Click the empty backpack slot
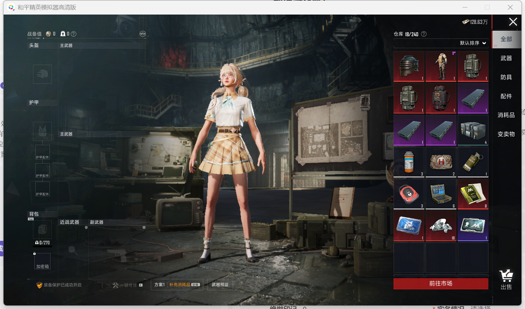This screenshot has height=309, width=525. click(x=42, y=229)
